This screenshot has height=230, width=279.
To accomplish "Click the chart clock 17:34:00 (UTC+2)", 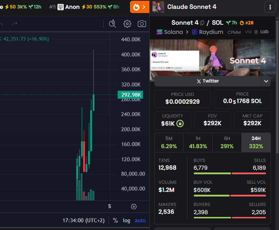I will [83, 220].
